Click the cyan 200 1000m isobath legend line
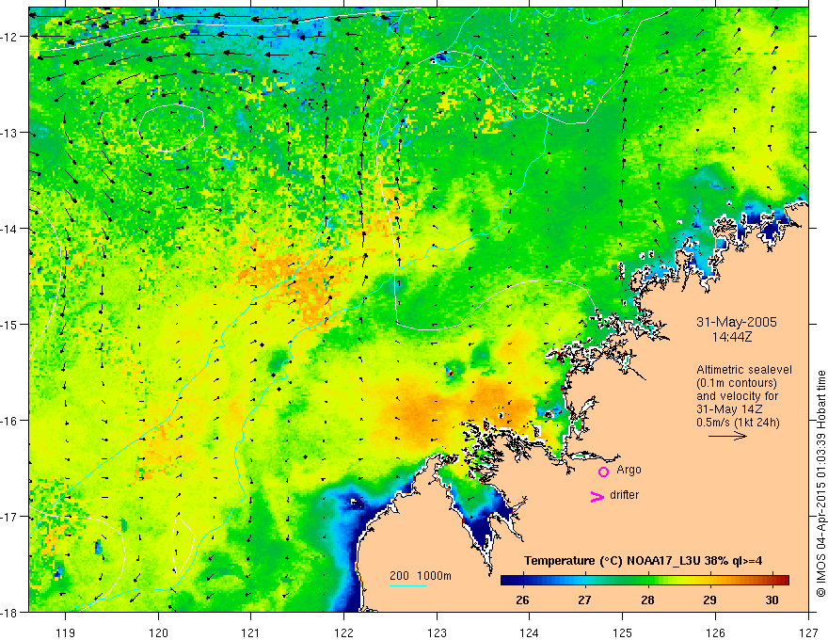Image resolution: width=828 pixels, height=640 pixels. point(408,585)
